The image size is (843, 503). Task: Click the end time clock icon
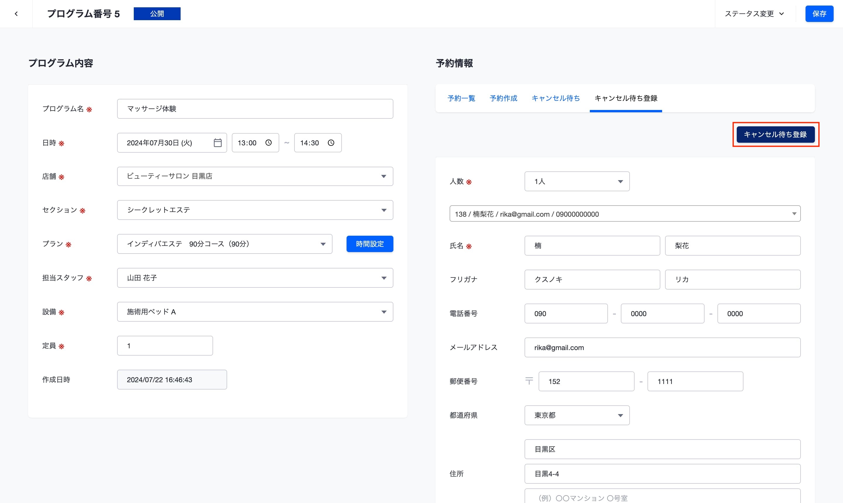click(331, 143)
